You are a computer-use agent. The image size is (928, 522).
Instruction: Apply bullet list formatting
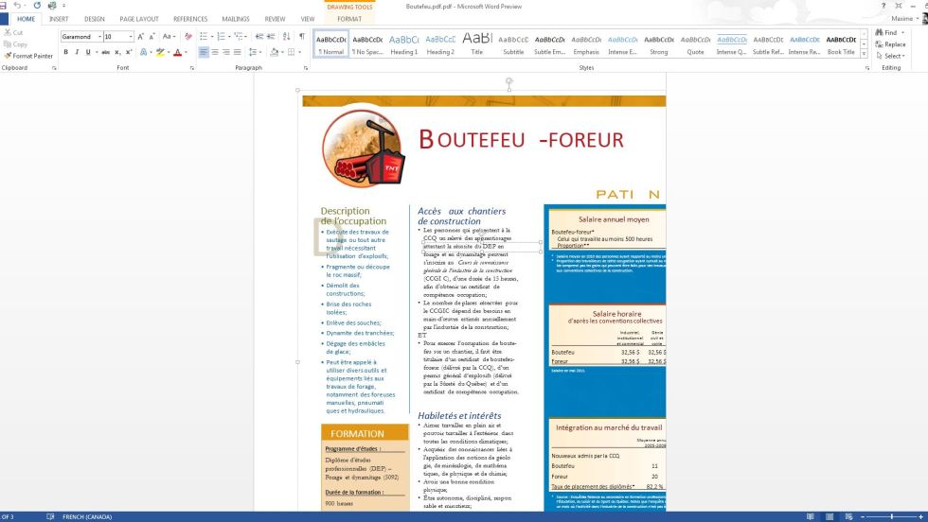point(205,37)
